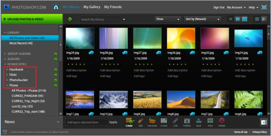Expand the Group Albums section
Image resolution: width=271 pixels, height=136 pixels.
(x=5, y=54)
